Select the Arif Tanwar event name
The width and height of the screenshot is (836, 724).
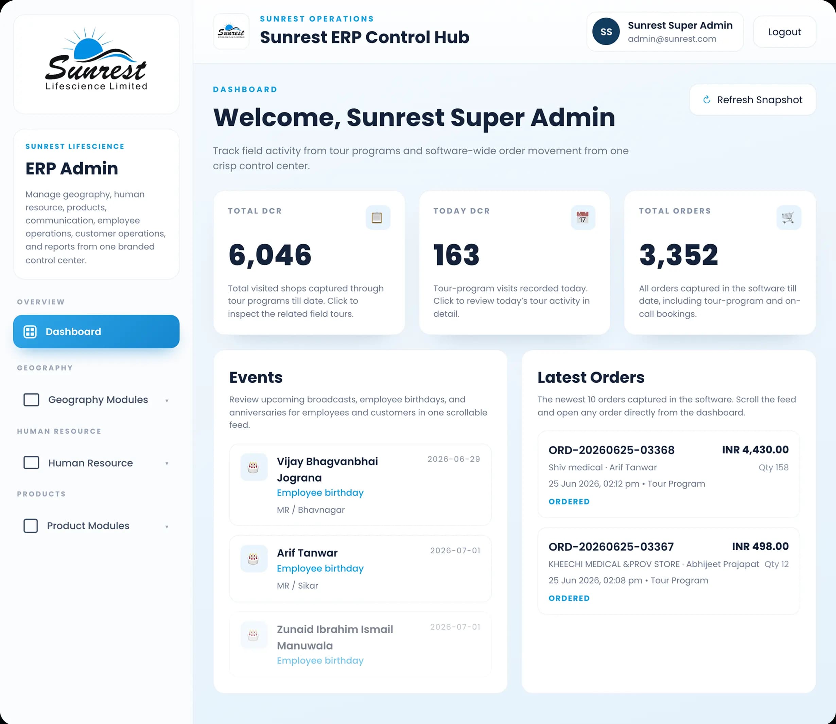(x=307, y=553)
